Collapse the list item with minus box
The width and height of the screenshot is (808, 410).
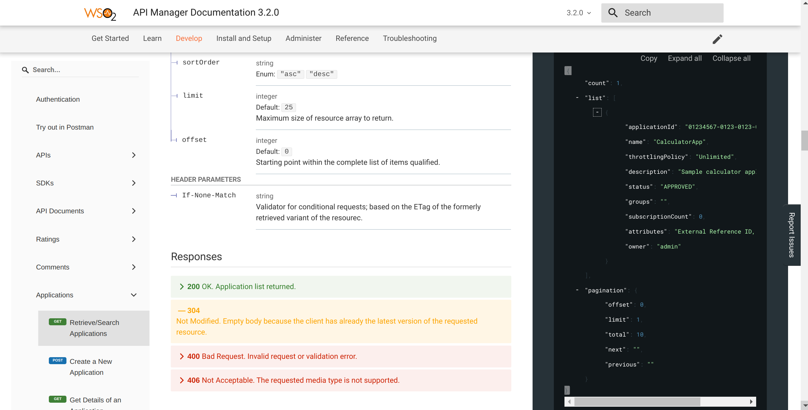597,112
